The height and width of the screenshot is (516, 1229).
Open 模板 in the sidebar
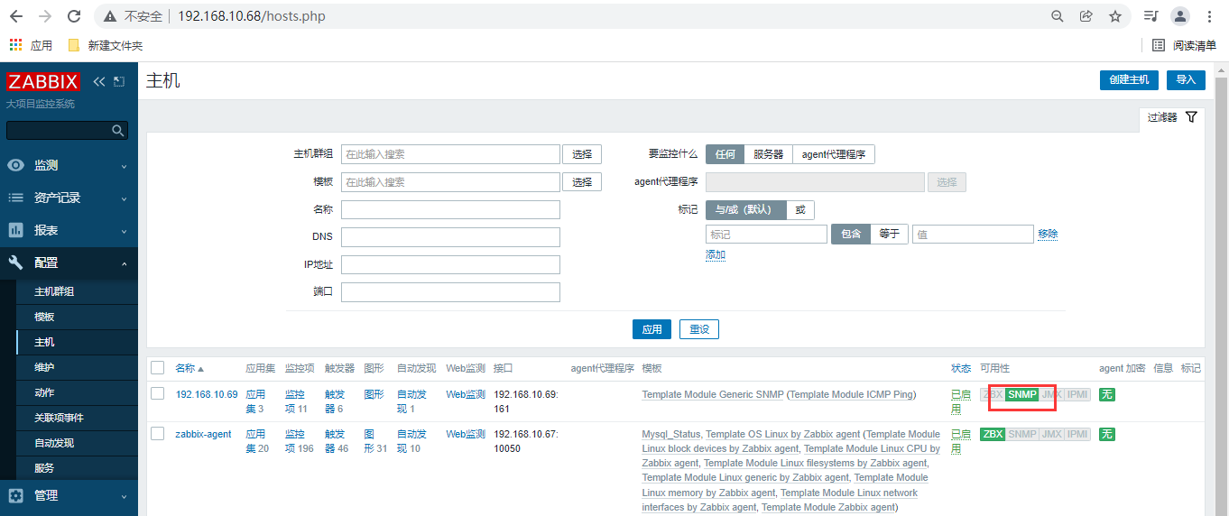click(44, 317)
